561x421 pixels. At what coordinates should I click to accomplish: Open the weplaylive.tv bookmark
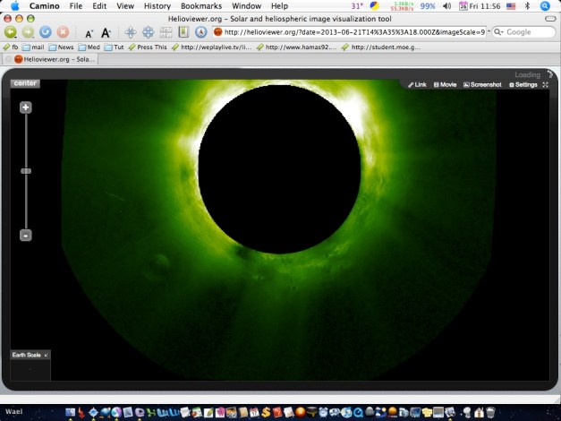point(212,47)
